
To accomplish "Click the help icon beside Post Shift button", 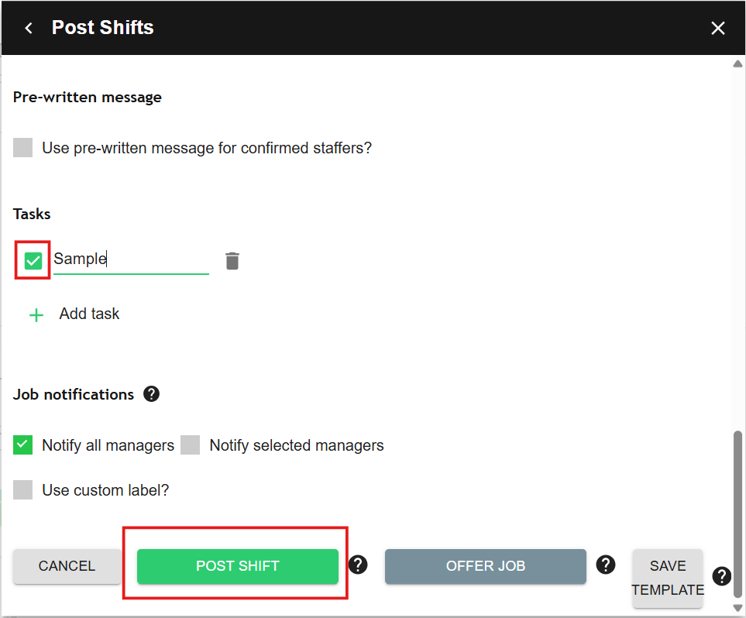I will coord(358,565).
